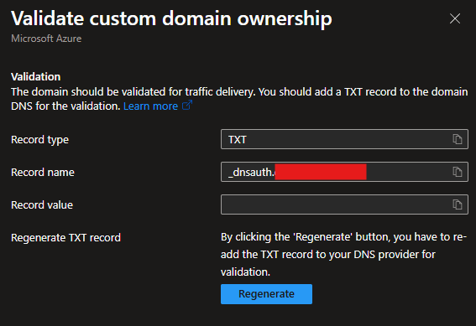Select the Record type TXT field
The image size is (476, 326).
click(344, 139)
